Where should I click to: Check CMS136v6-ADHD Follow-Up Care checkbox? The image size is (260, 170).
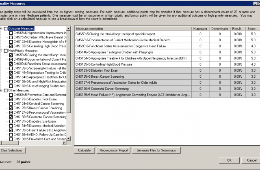[x=11, y=135]
